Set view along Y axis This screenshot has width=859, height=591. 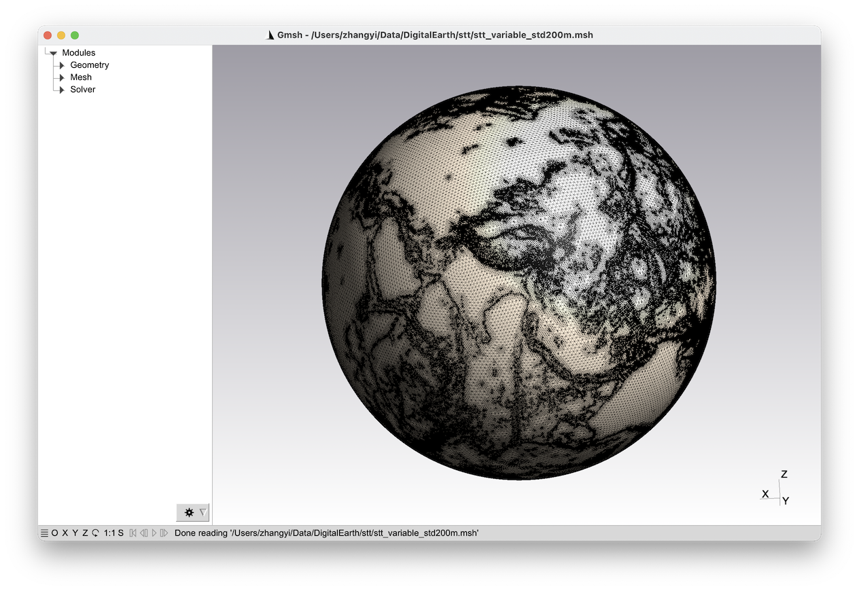[75, 533]
